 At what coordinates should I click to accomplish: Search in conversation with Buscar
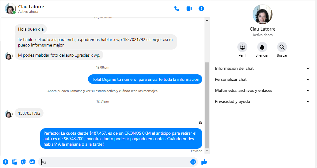(282, 47)
